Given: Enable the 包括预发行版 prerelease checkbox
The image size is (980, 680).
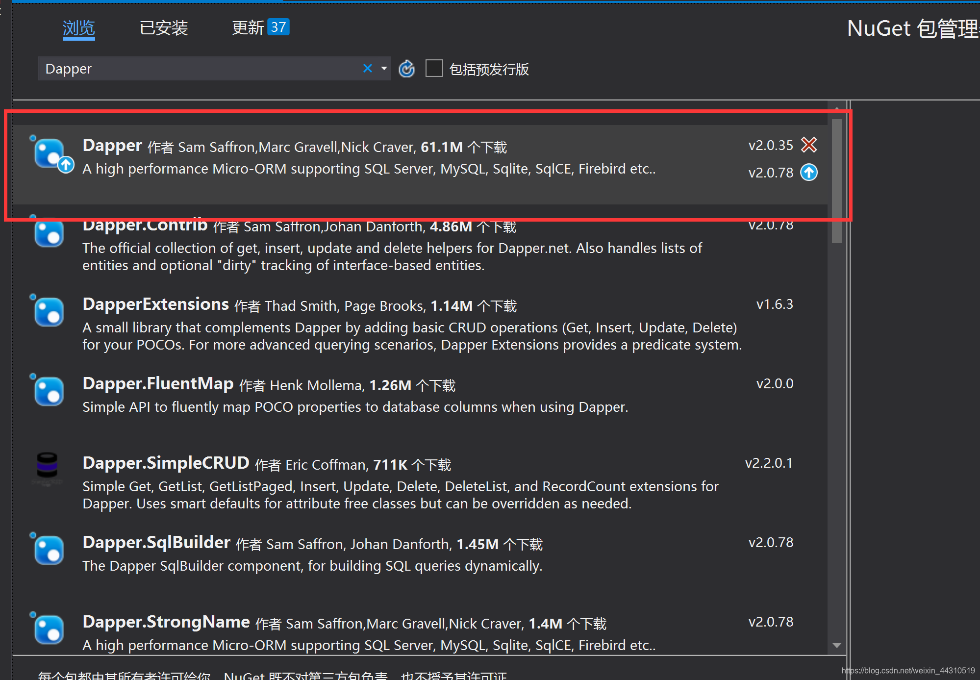Looking at the screenshot, I should [434, 69].
